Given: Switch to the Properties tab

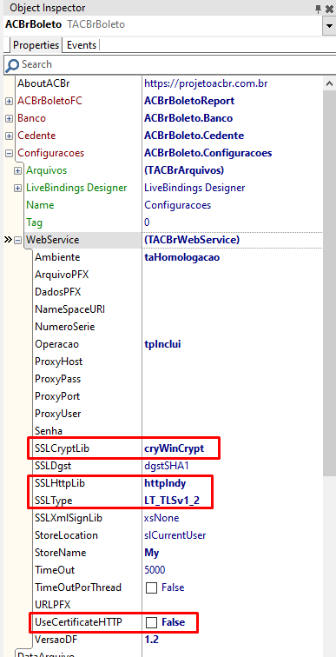Looking at the screenshot, I should click(x=36, y=45).
